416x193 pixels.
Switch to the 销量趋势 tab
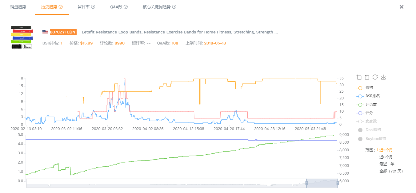(18, 7)
